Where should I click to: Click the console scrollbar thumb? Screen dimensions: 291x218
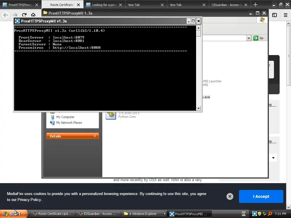[x=198, y=33]
